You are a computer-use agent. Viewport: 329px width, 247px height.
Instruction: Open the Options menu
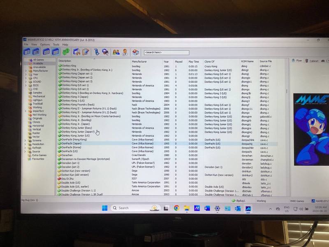pos(45,44)
